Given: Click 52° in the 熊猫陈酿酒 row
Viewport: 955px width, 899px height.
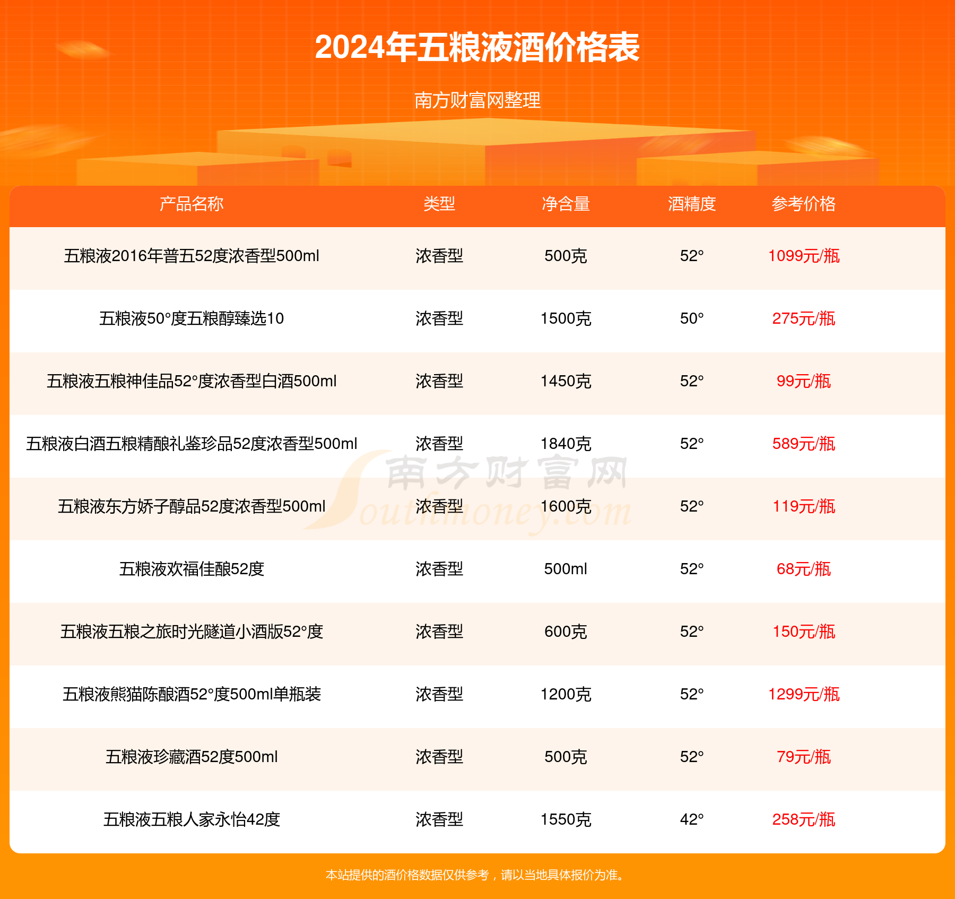Looking at the screenshot, I should pos(692,694).
